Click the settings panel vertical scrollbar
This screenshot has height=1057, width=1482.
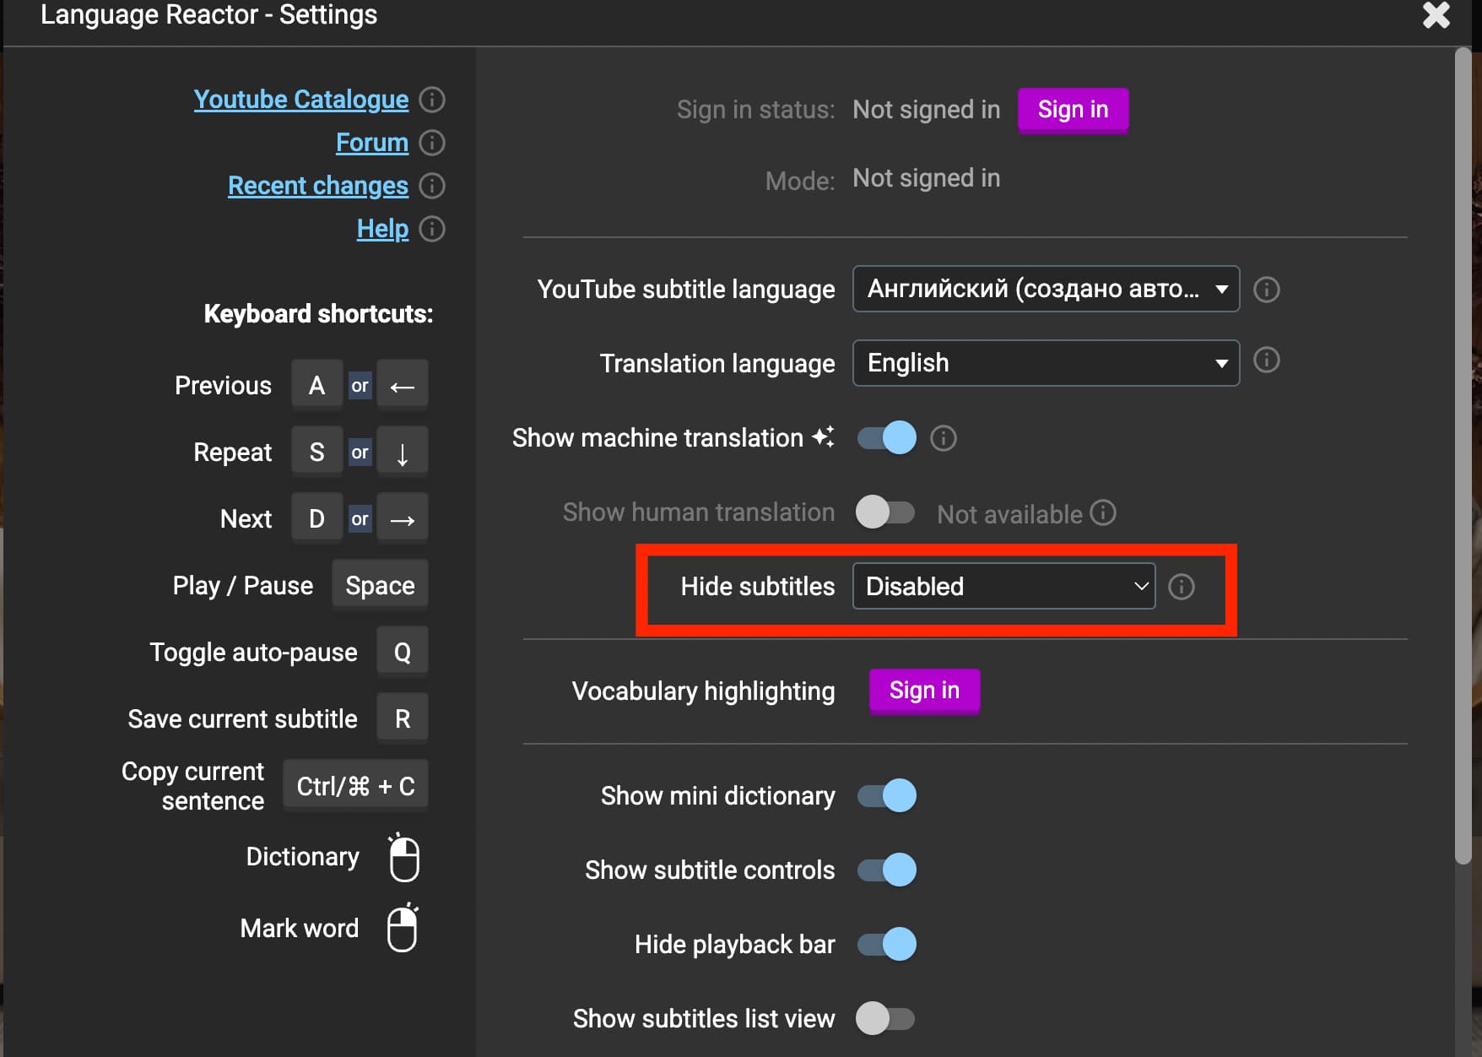pos(1463,456)
